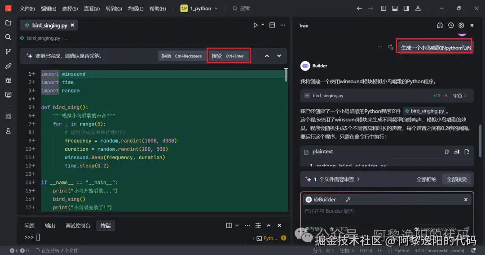Image resolution: width=485 pixels, height=255 pixels.
Task: Click 接受 accept changes button
Action: tap(228, 56)
